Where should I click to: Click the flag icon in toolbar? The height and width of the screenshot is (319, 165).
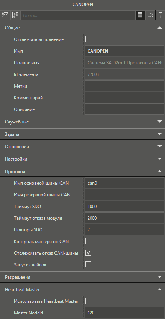click(150, 15)
